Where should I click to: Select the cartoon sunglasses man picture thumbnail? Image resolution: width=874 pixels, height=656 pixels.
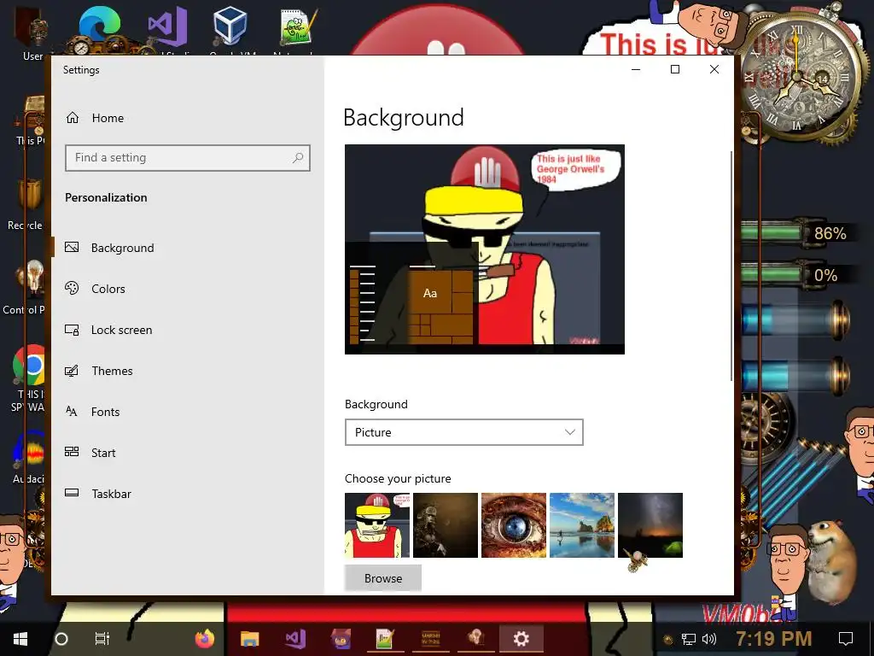coord(377,525)
